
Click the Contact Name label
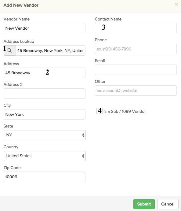click(x=108, y=19)
